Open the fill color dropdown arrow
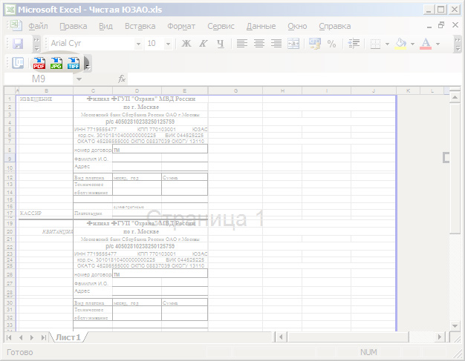Screen dimensions: 465x361 point(412,44)
